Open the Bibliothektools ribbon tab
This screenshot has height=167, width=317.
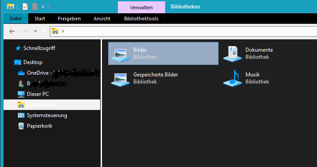coord(141,19)
